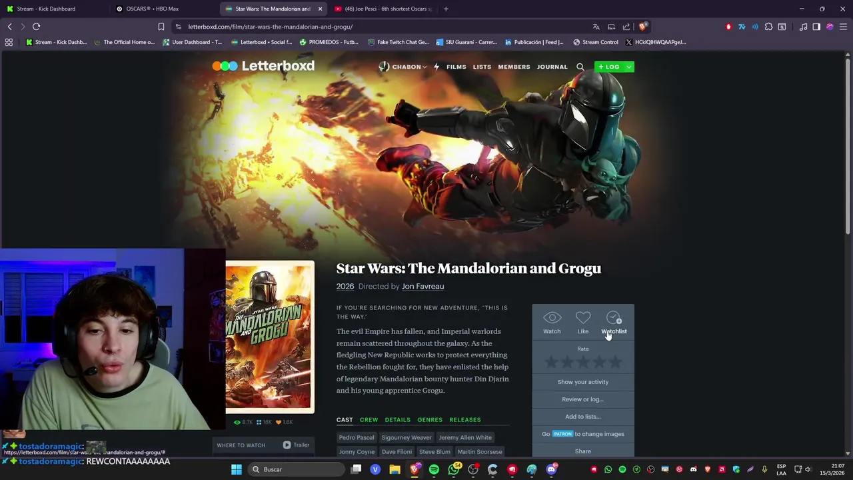Screen dimensions: 853x480
Task: Click the share page icon in address bar
Action: 626,27
